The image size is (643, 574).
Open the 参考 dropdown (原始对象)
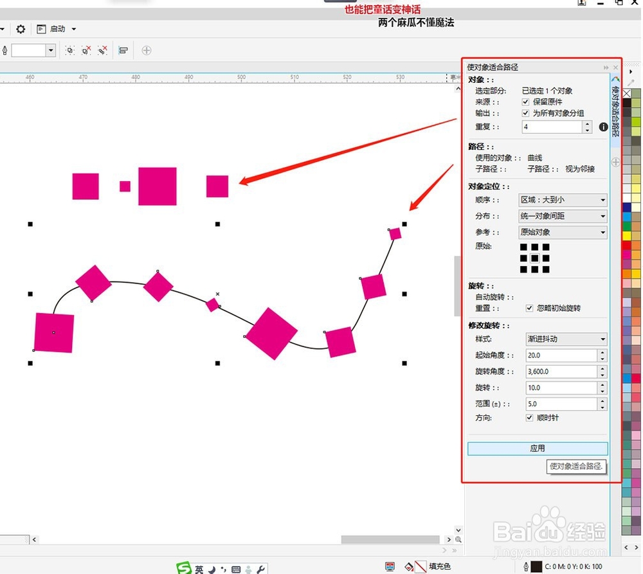[x=563, y=232]
